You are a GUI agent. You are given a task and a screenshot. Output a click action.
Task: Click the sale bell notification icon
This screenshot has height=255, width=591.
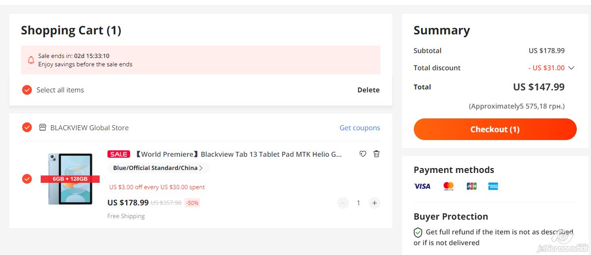tap(31, 60)
